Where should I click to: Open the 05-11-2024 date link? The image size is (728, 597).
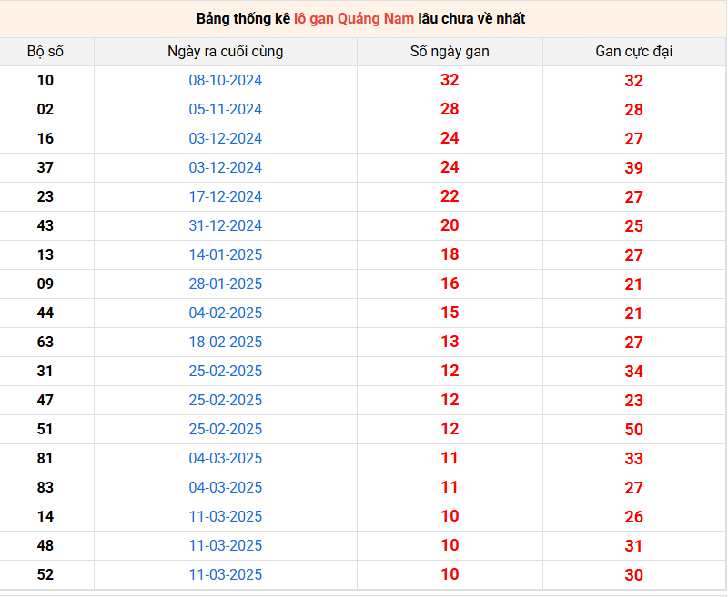pos(226,110)
